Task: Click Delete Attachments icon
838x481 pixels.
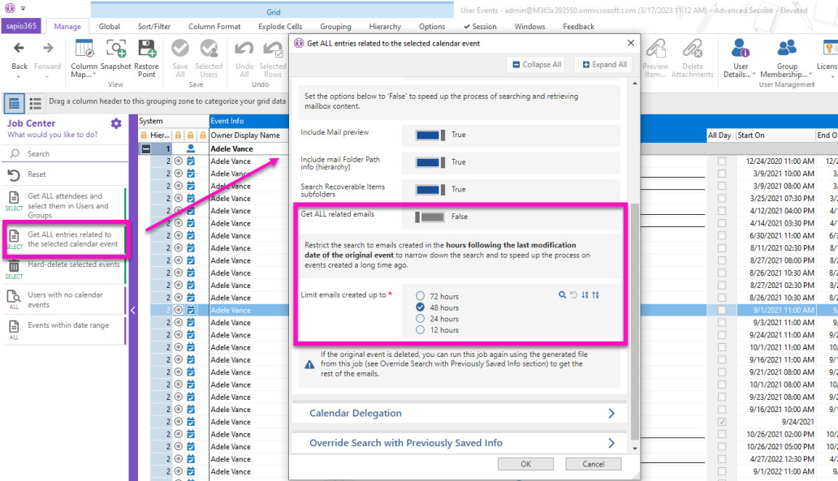Action: click(x=692, y=49)
